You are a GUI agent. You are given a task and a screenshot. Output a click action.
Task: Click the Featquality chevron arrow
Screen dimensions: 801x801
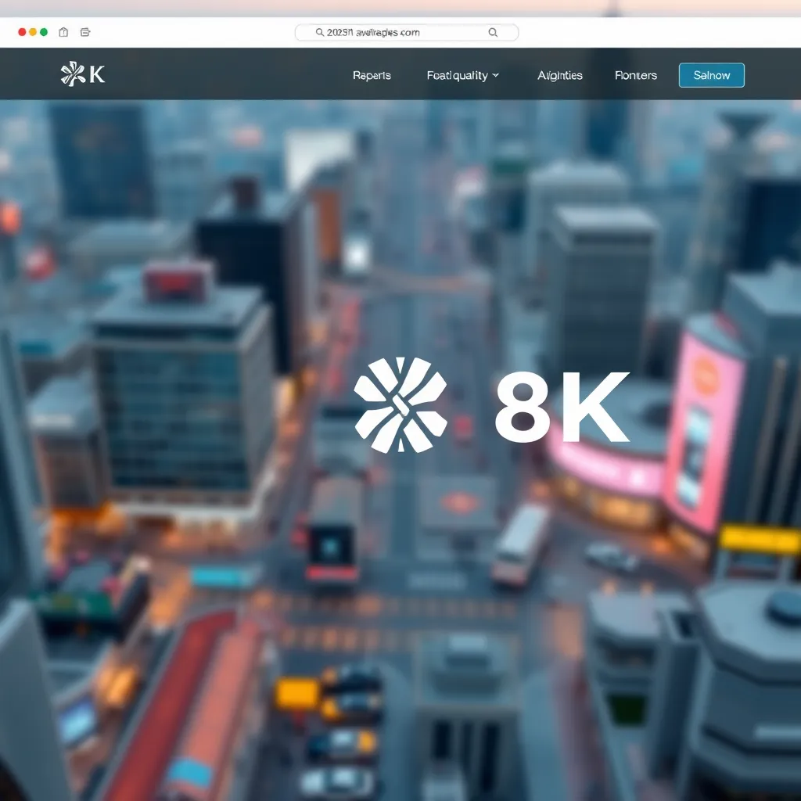point(494,76)
